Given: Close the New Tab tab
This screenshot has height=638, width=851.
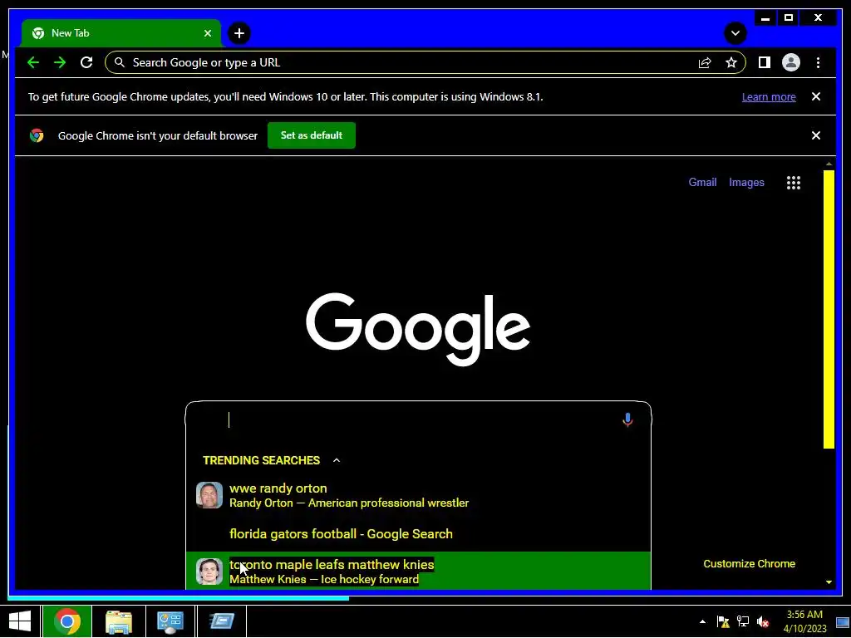Looking at the screenshot, I should (x=207, y=33).
